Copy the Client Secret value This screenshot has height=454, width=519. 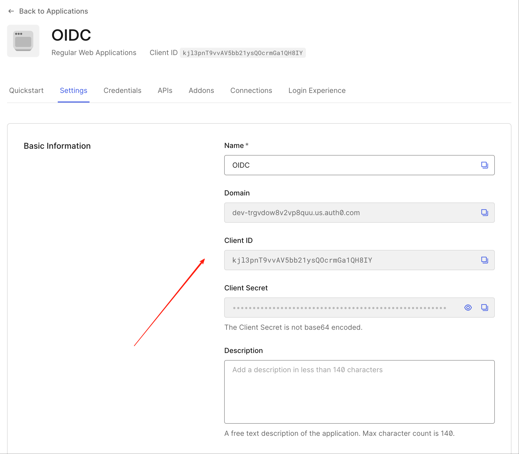click(x=484, y=307)
